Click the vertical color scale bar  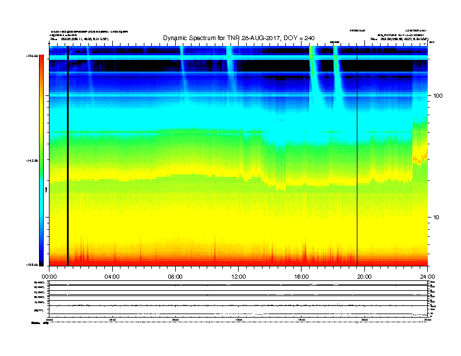point(41,161)
